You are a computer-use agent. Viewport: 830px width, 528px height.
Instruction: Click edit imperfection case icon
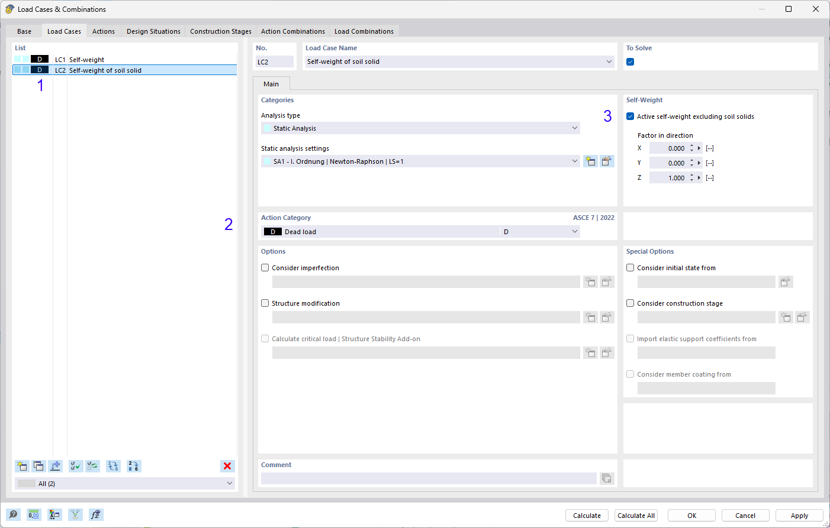click(x=607, y=282)
